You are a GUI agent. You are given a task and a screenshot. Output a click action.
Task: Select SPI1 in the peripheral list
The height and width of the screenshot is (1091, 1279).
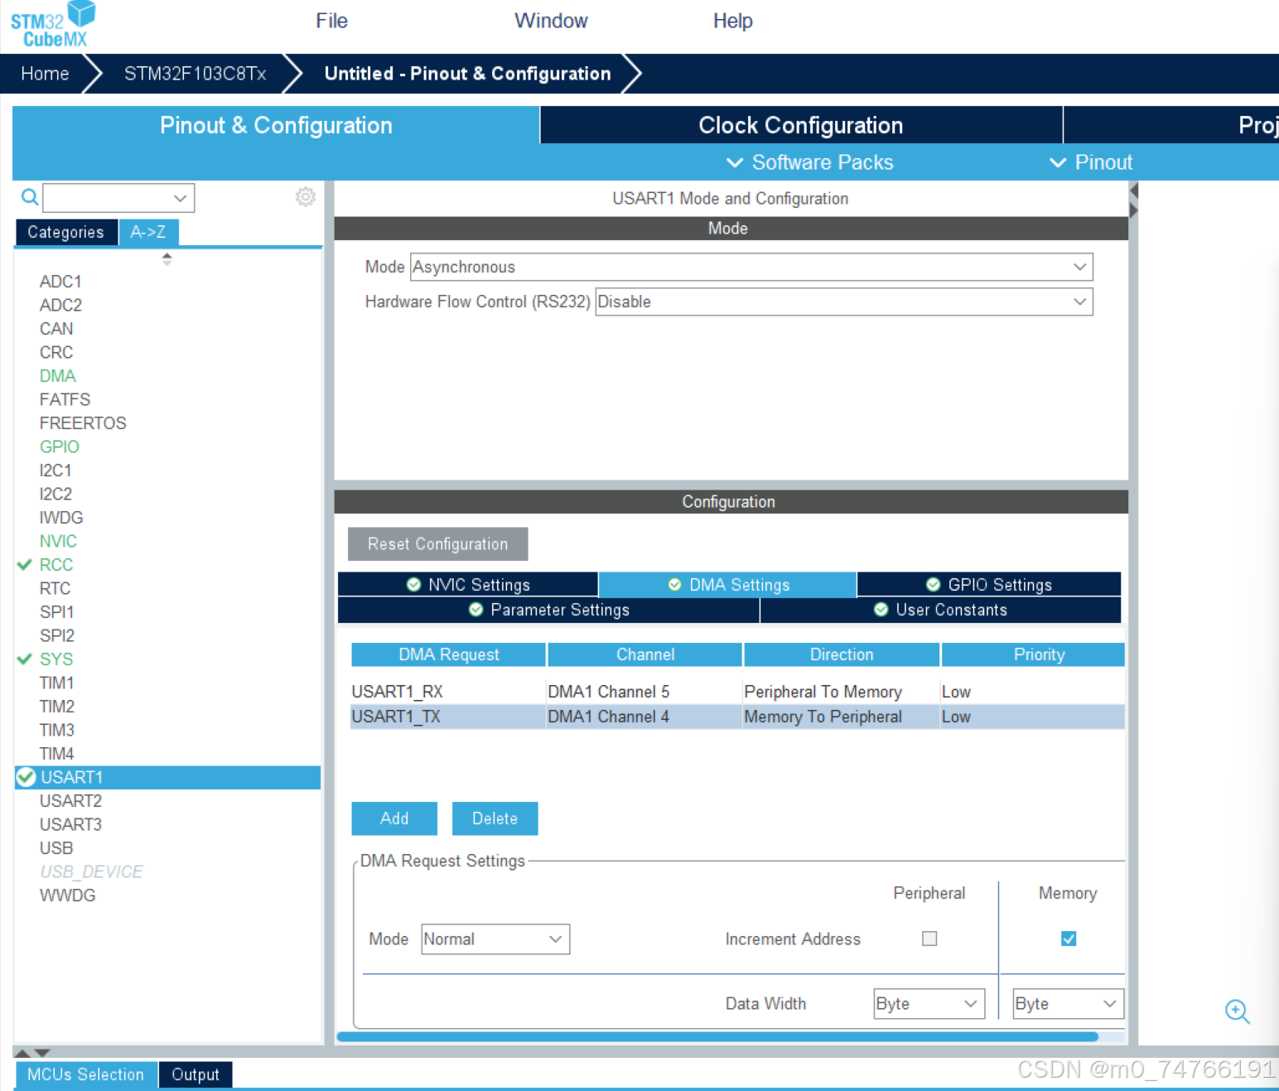click(57, 612)
